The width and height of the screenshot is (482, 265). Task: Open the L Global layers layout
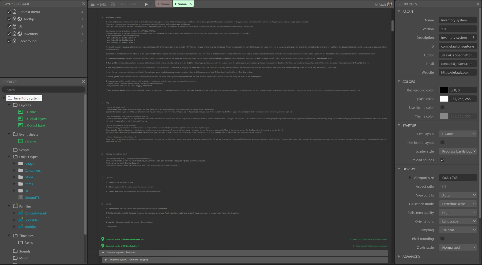35,119
